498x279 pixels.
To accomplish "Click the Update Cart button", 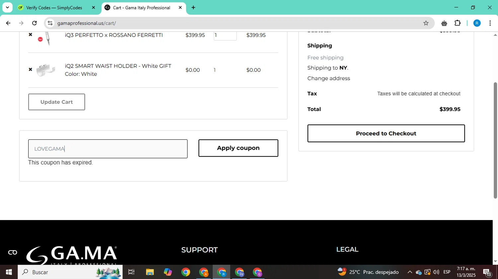I will 56,102.
